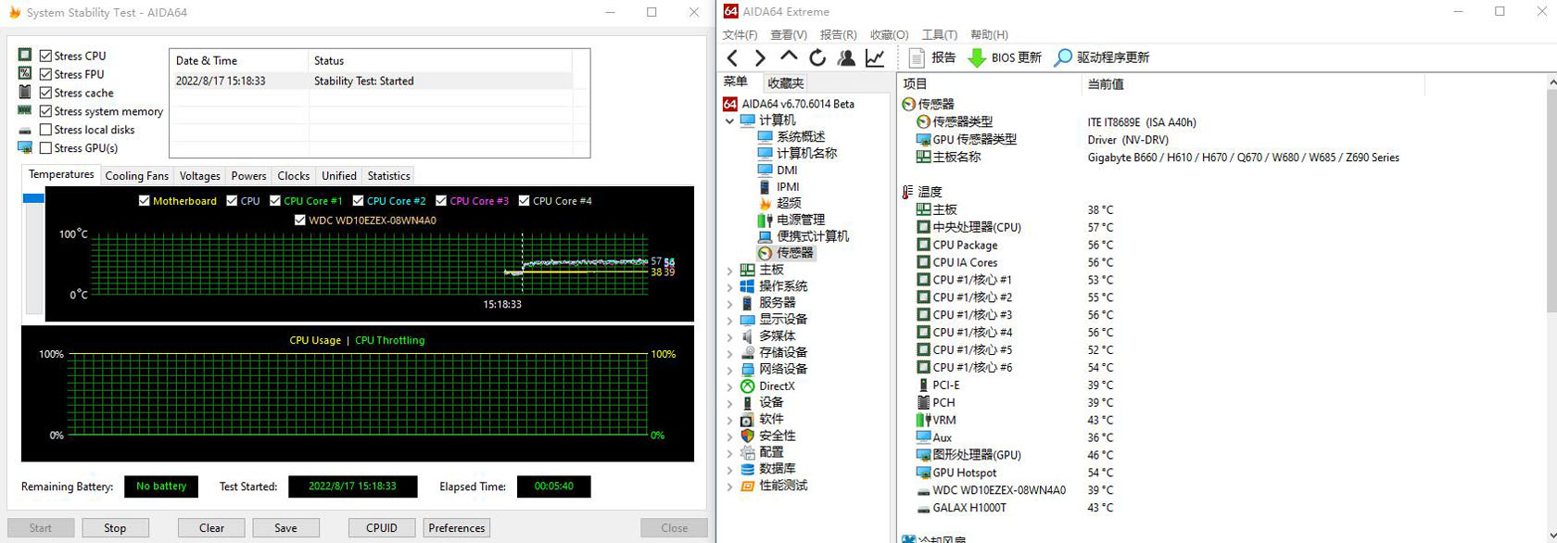Click the 当前值 column header
The height and width of the screenshot is (543, 1557).
(x=1105, y=84)
